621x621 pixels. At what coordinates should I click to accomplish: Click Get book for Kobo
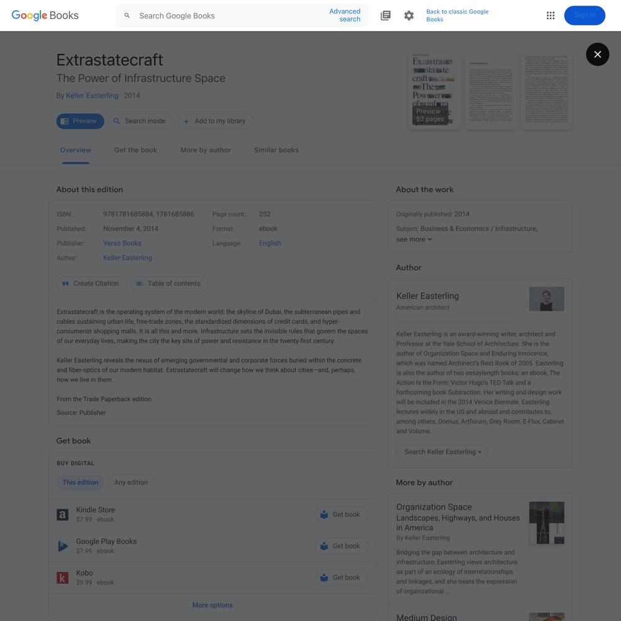pos(341,578)
